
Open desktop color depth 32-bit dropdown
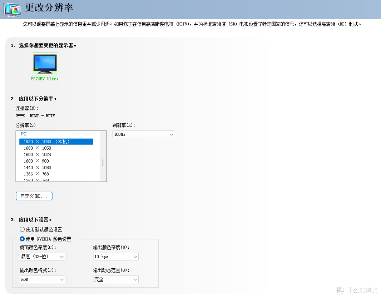[x=43, y=257]
